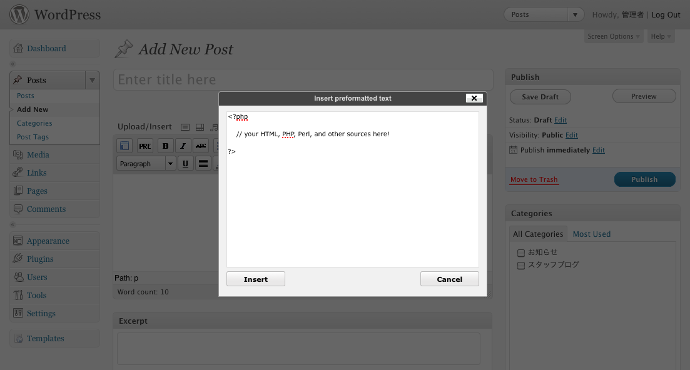Screen dimensions: 690x370
Task: Check the スタッフブログ category checkbox
Action: [x=521, y=266]
